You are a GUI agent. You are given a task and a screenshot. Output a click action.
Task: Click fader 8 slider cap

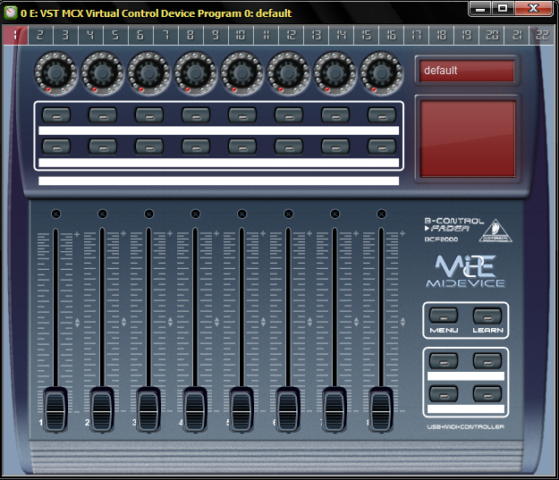tap(381, 409)
